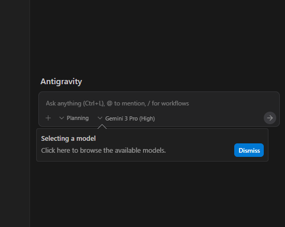This screenshot has width=285, height=227.
Task: Focus the Ask anything input field
Action: 159,103
